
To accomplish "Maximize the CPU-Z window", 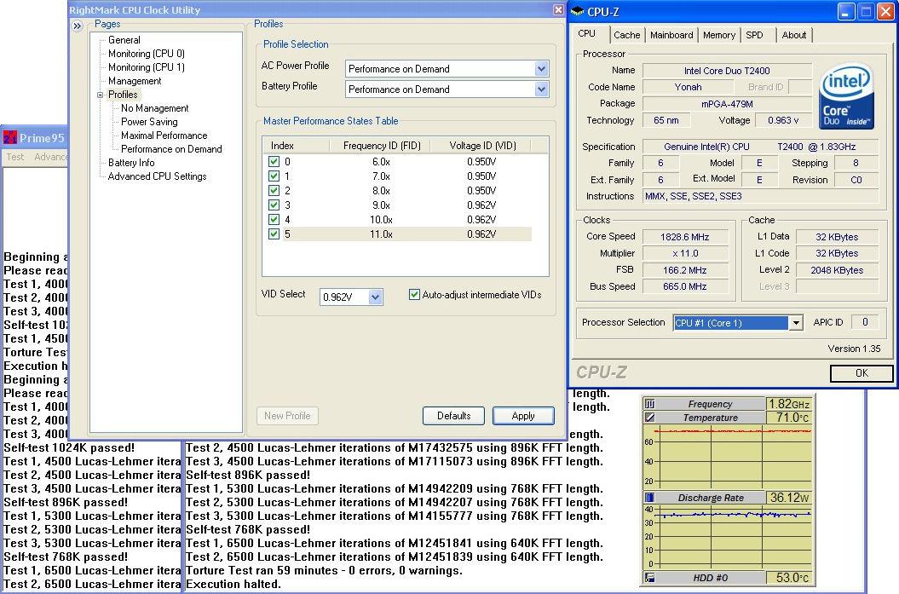I will coord(866,11).
